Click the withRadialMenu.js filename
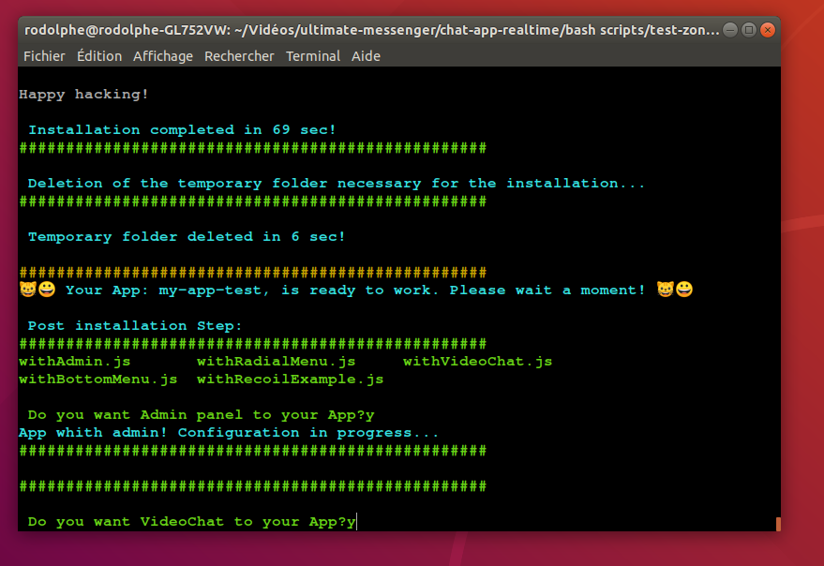This screenshot has height=566, width=824. (x=276, y=361)
